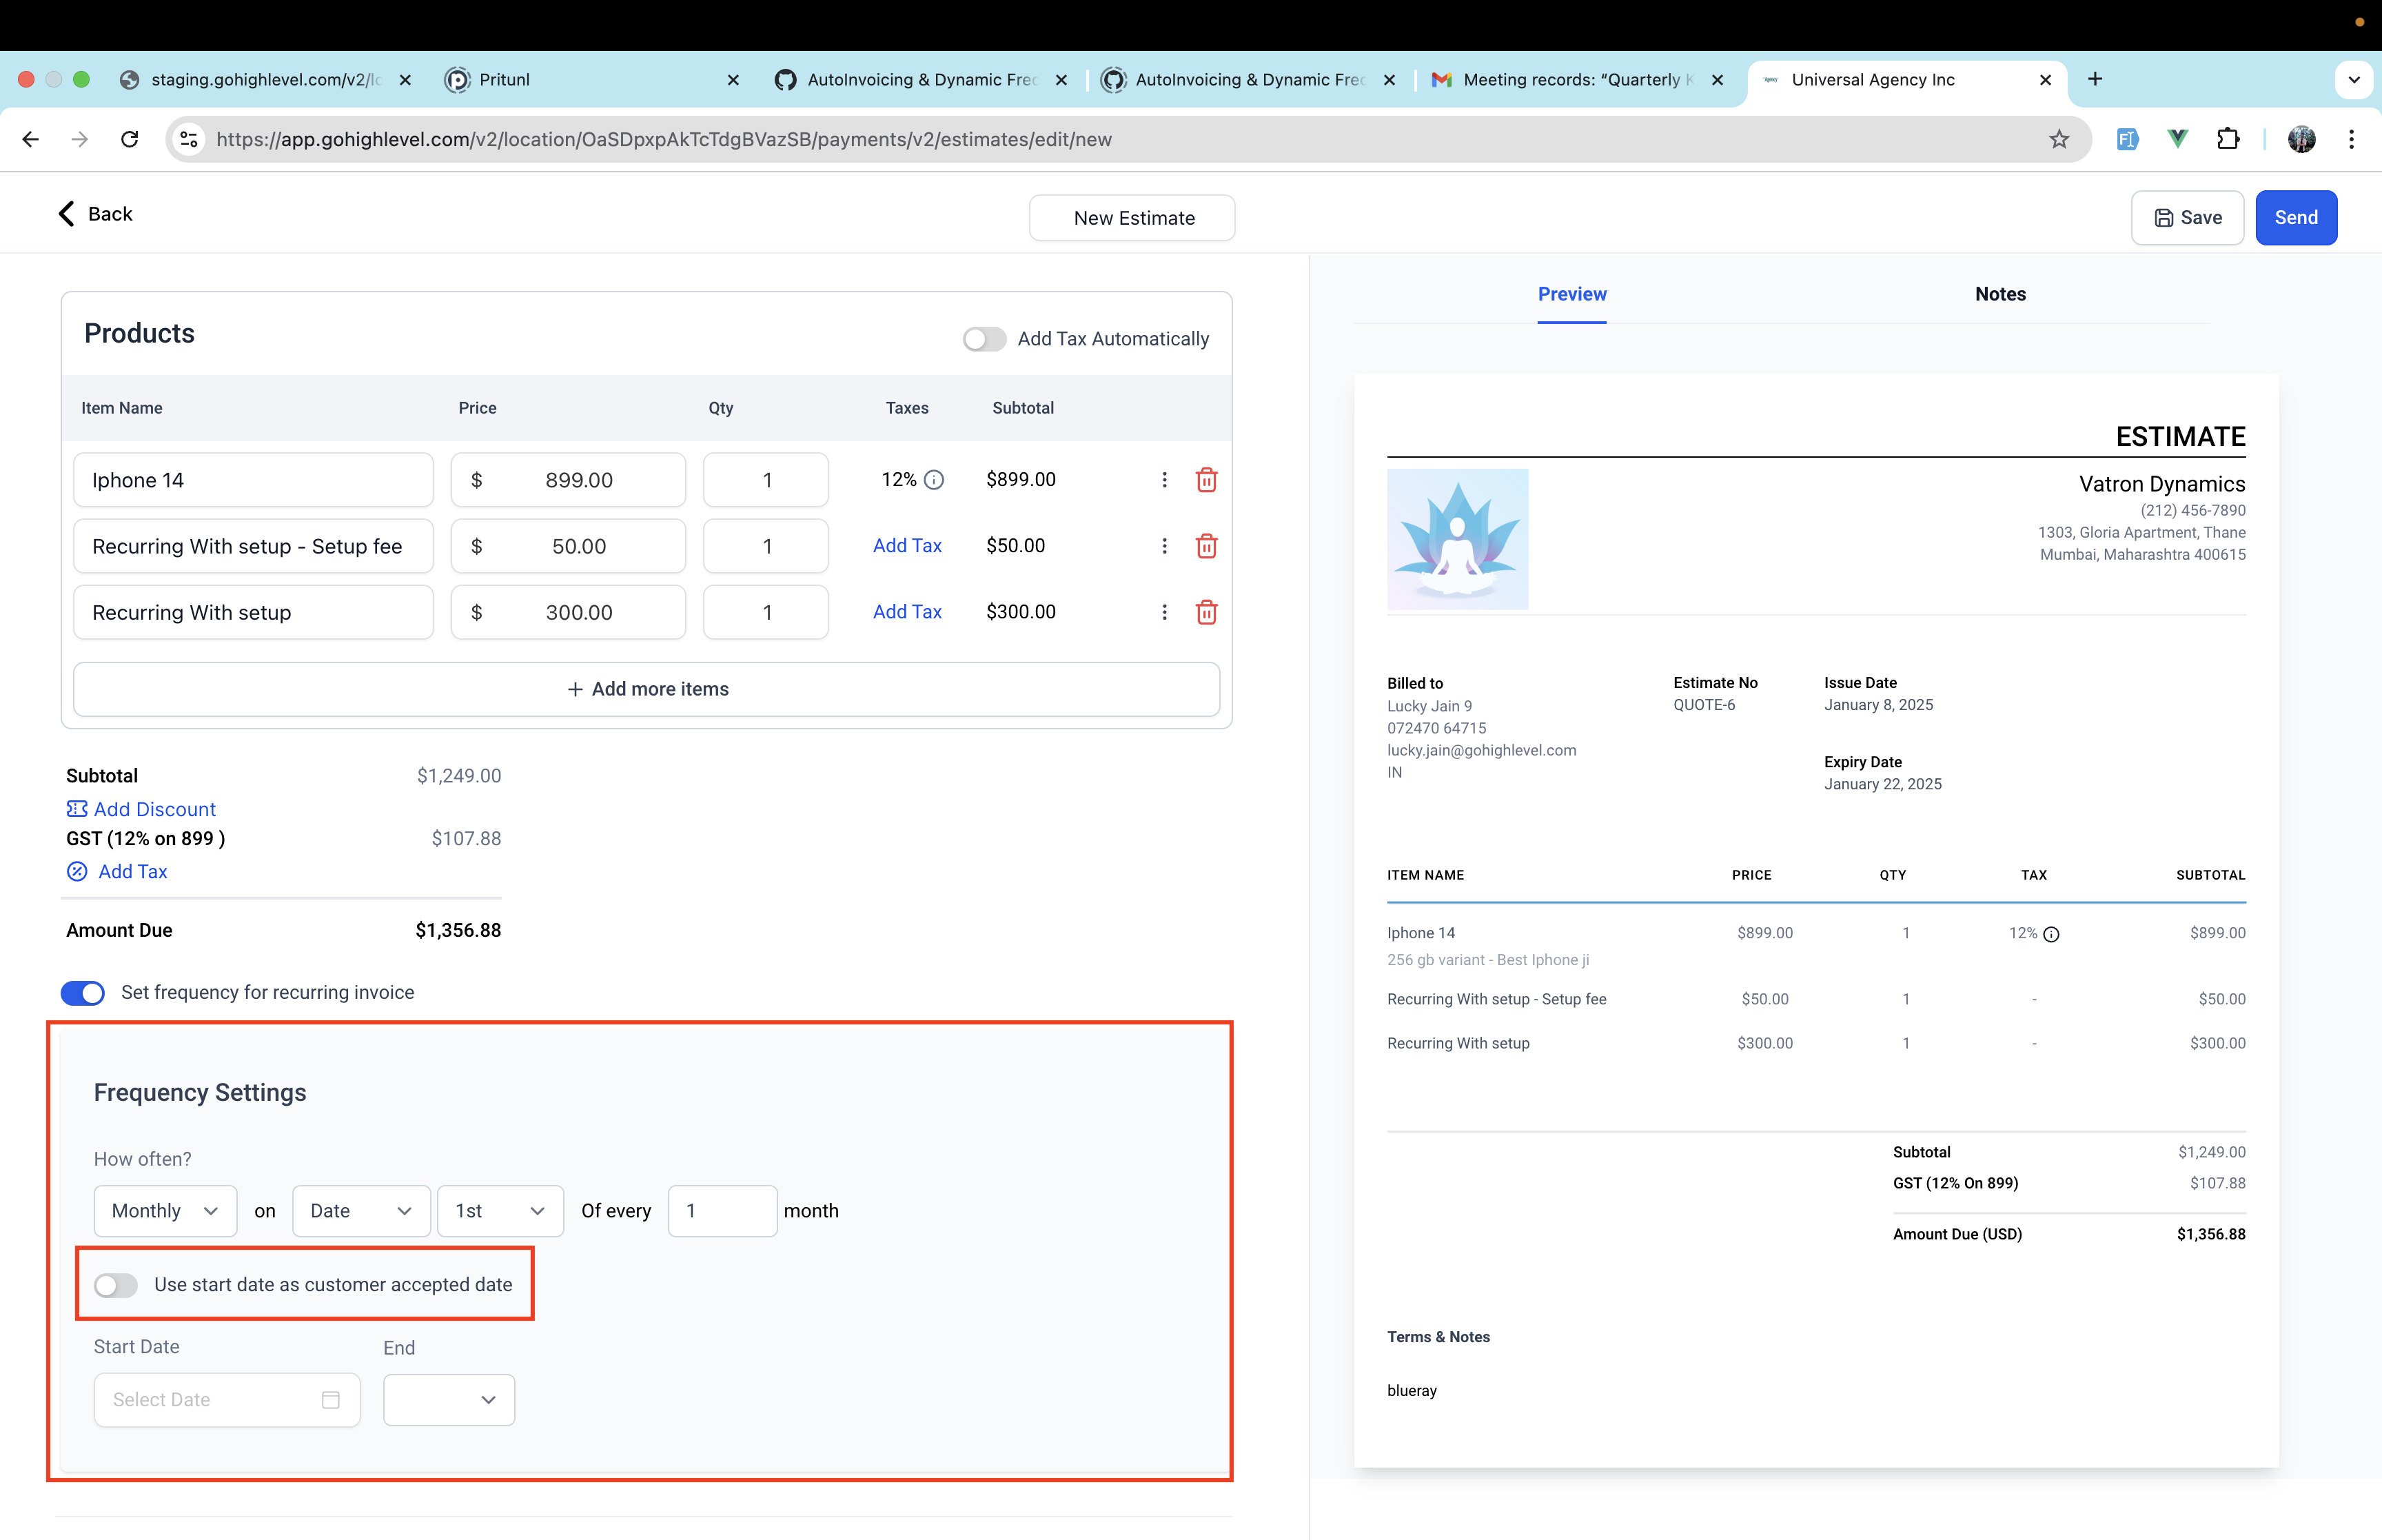Open the Monthly frequency dropdown
This screenshot has height=1540, width=2382.
165,1211
